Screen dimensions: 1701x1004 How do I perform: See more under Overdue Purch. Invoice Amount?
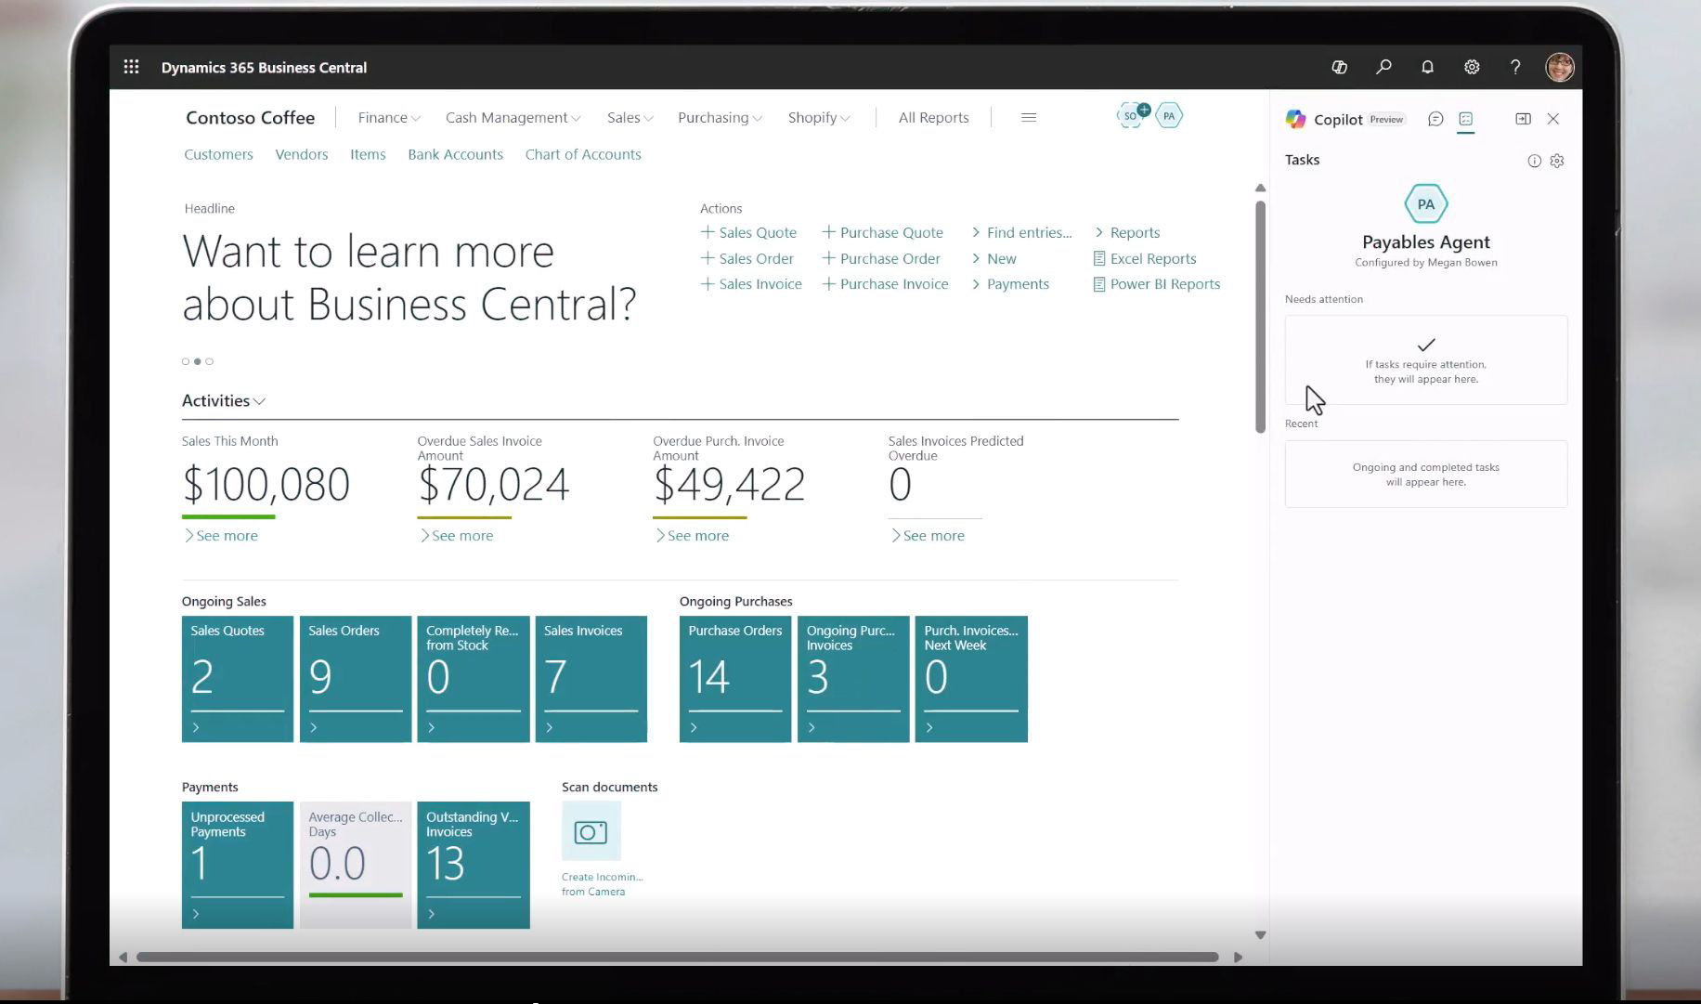(693, 536)
